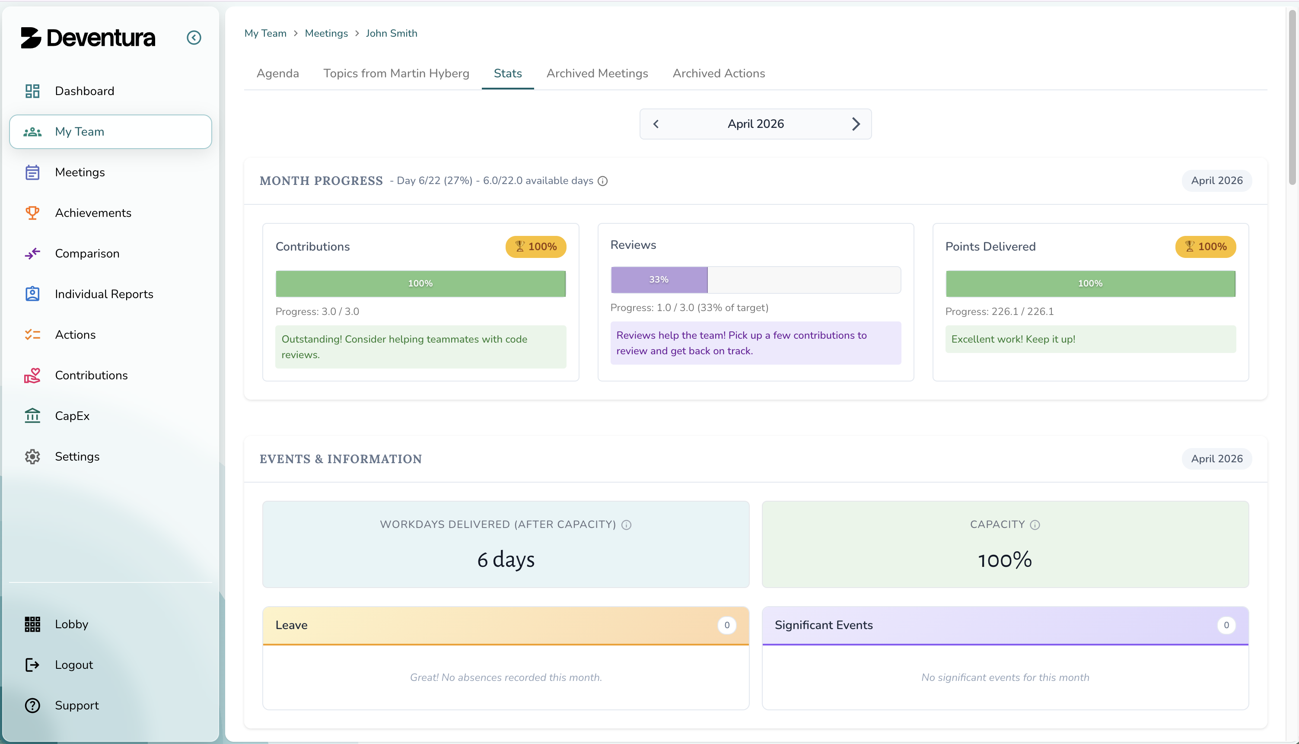Click the Reviews 33% progress bar
The width and height of the screenshot is (1299, 744).
pyautogui.click(x=659, y=280)
